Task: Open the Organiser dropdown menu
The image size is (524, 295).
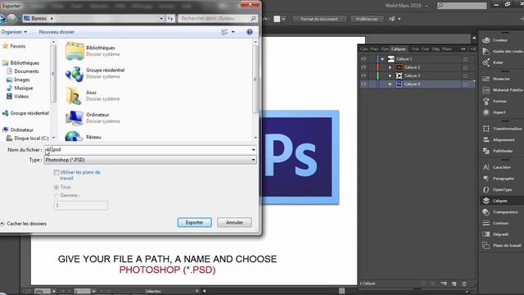Action: click(14, 32)
